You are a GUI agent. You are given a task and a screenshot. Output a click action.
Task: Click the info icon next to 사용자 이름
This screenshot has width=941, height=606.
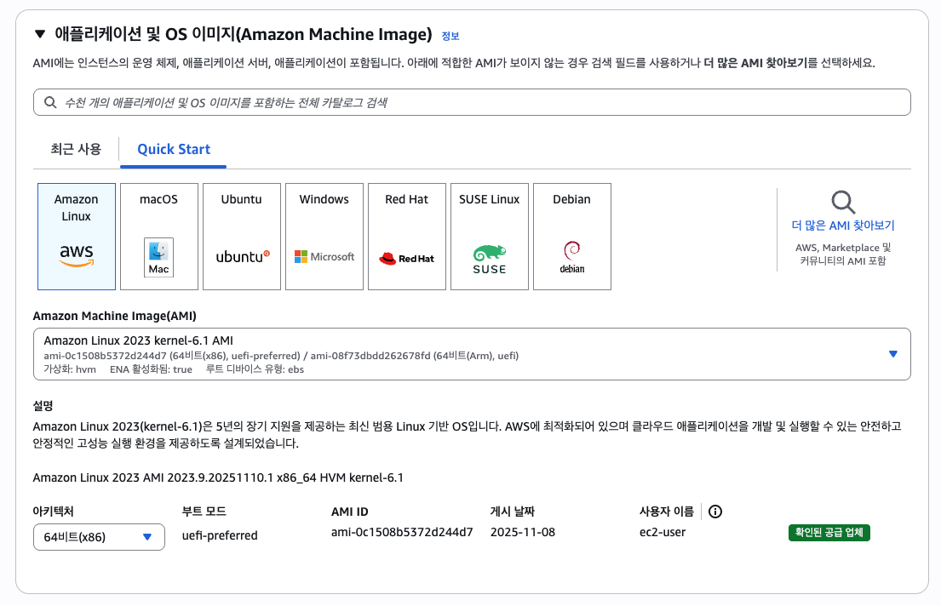[714, 512]
